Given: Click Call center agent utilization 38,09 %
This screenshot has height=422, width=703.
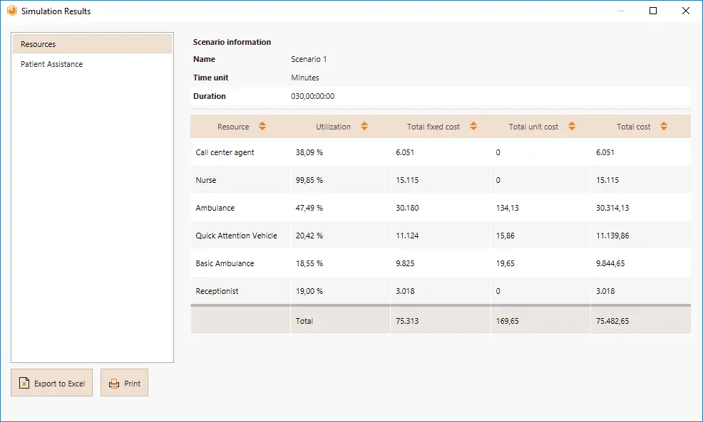Looking at the screenshot, I should click(x=309, y=152).
